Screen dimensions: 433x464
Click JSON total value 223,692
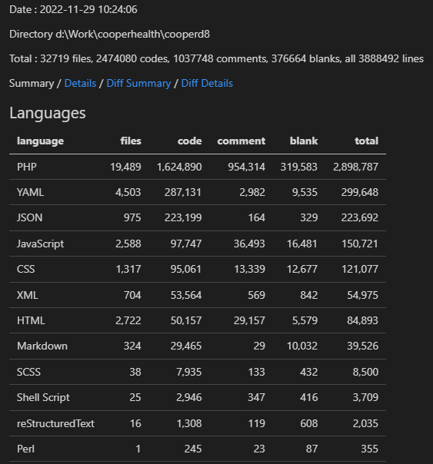click(x=360, y=218)
